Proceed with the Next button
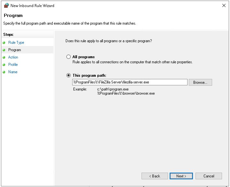The image size is (230, 187). [181, 176]
